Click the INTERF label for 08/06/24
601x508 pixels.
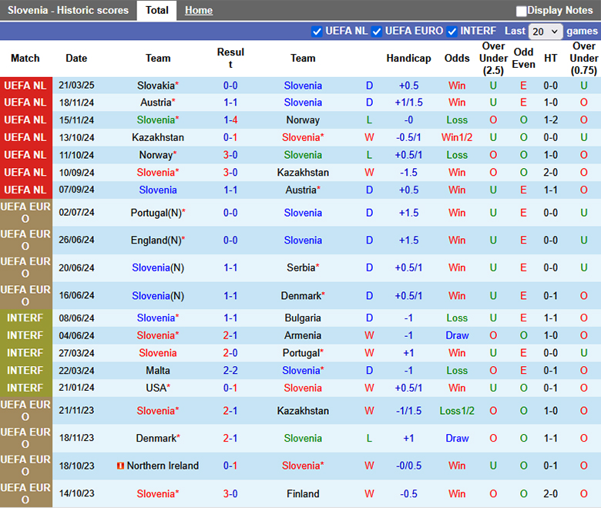(x=25, y=318)
